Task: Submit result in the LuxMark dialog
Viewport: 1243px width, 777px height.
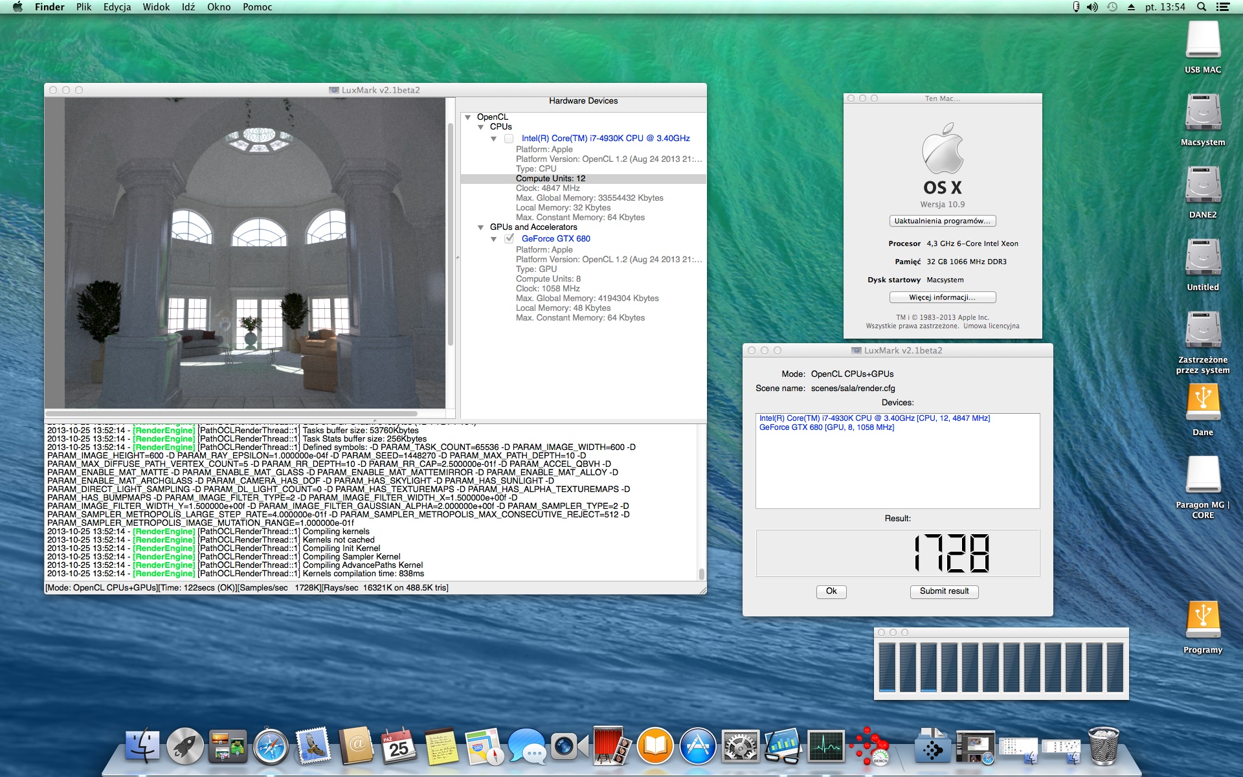Action: point(945,591)
